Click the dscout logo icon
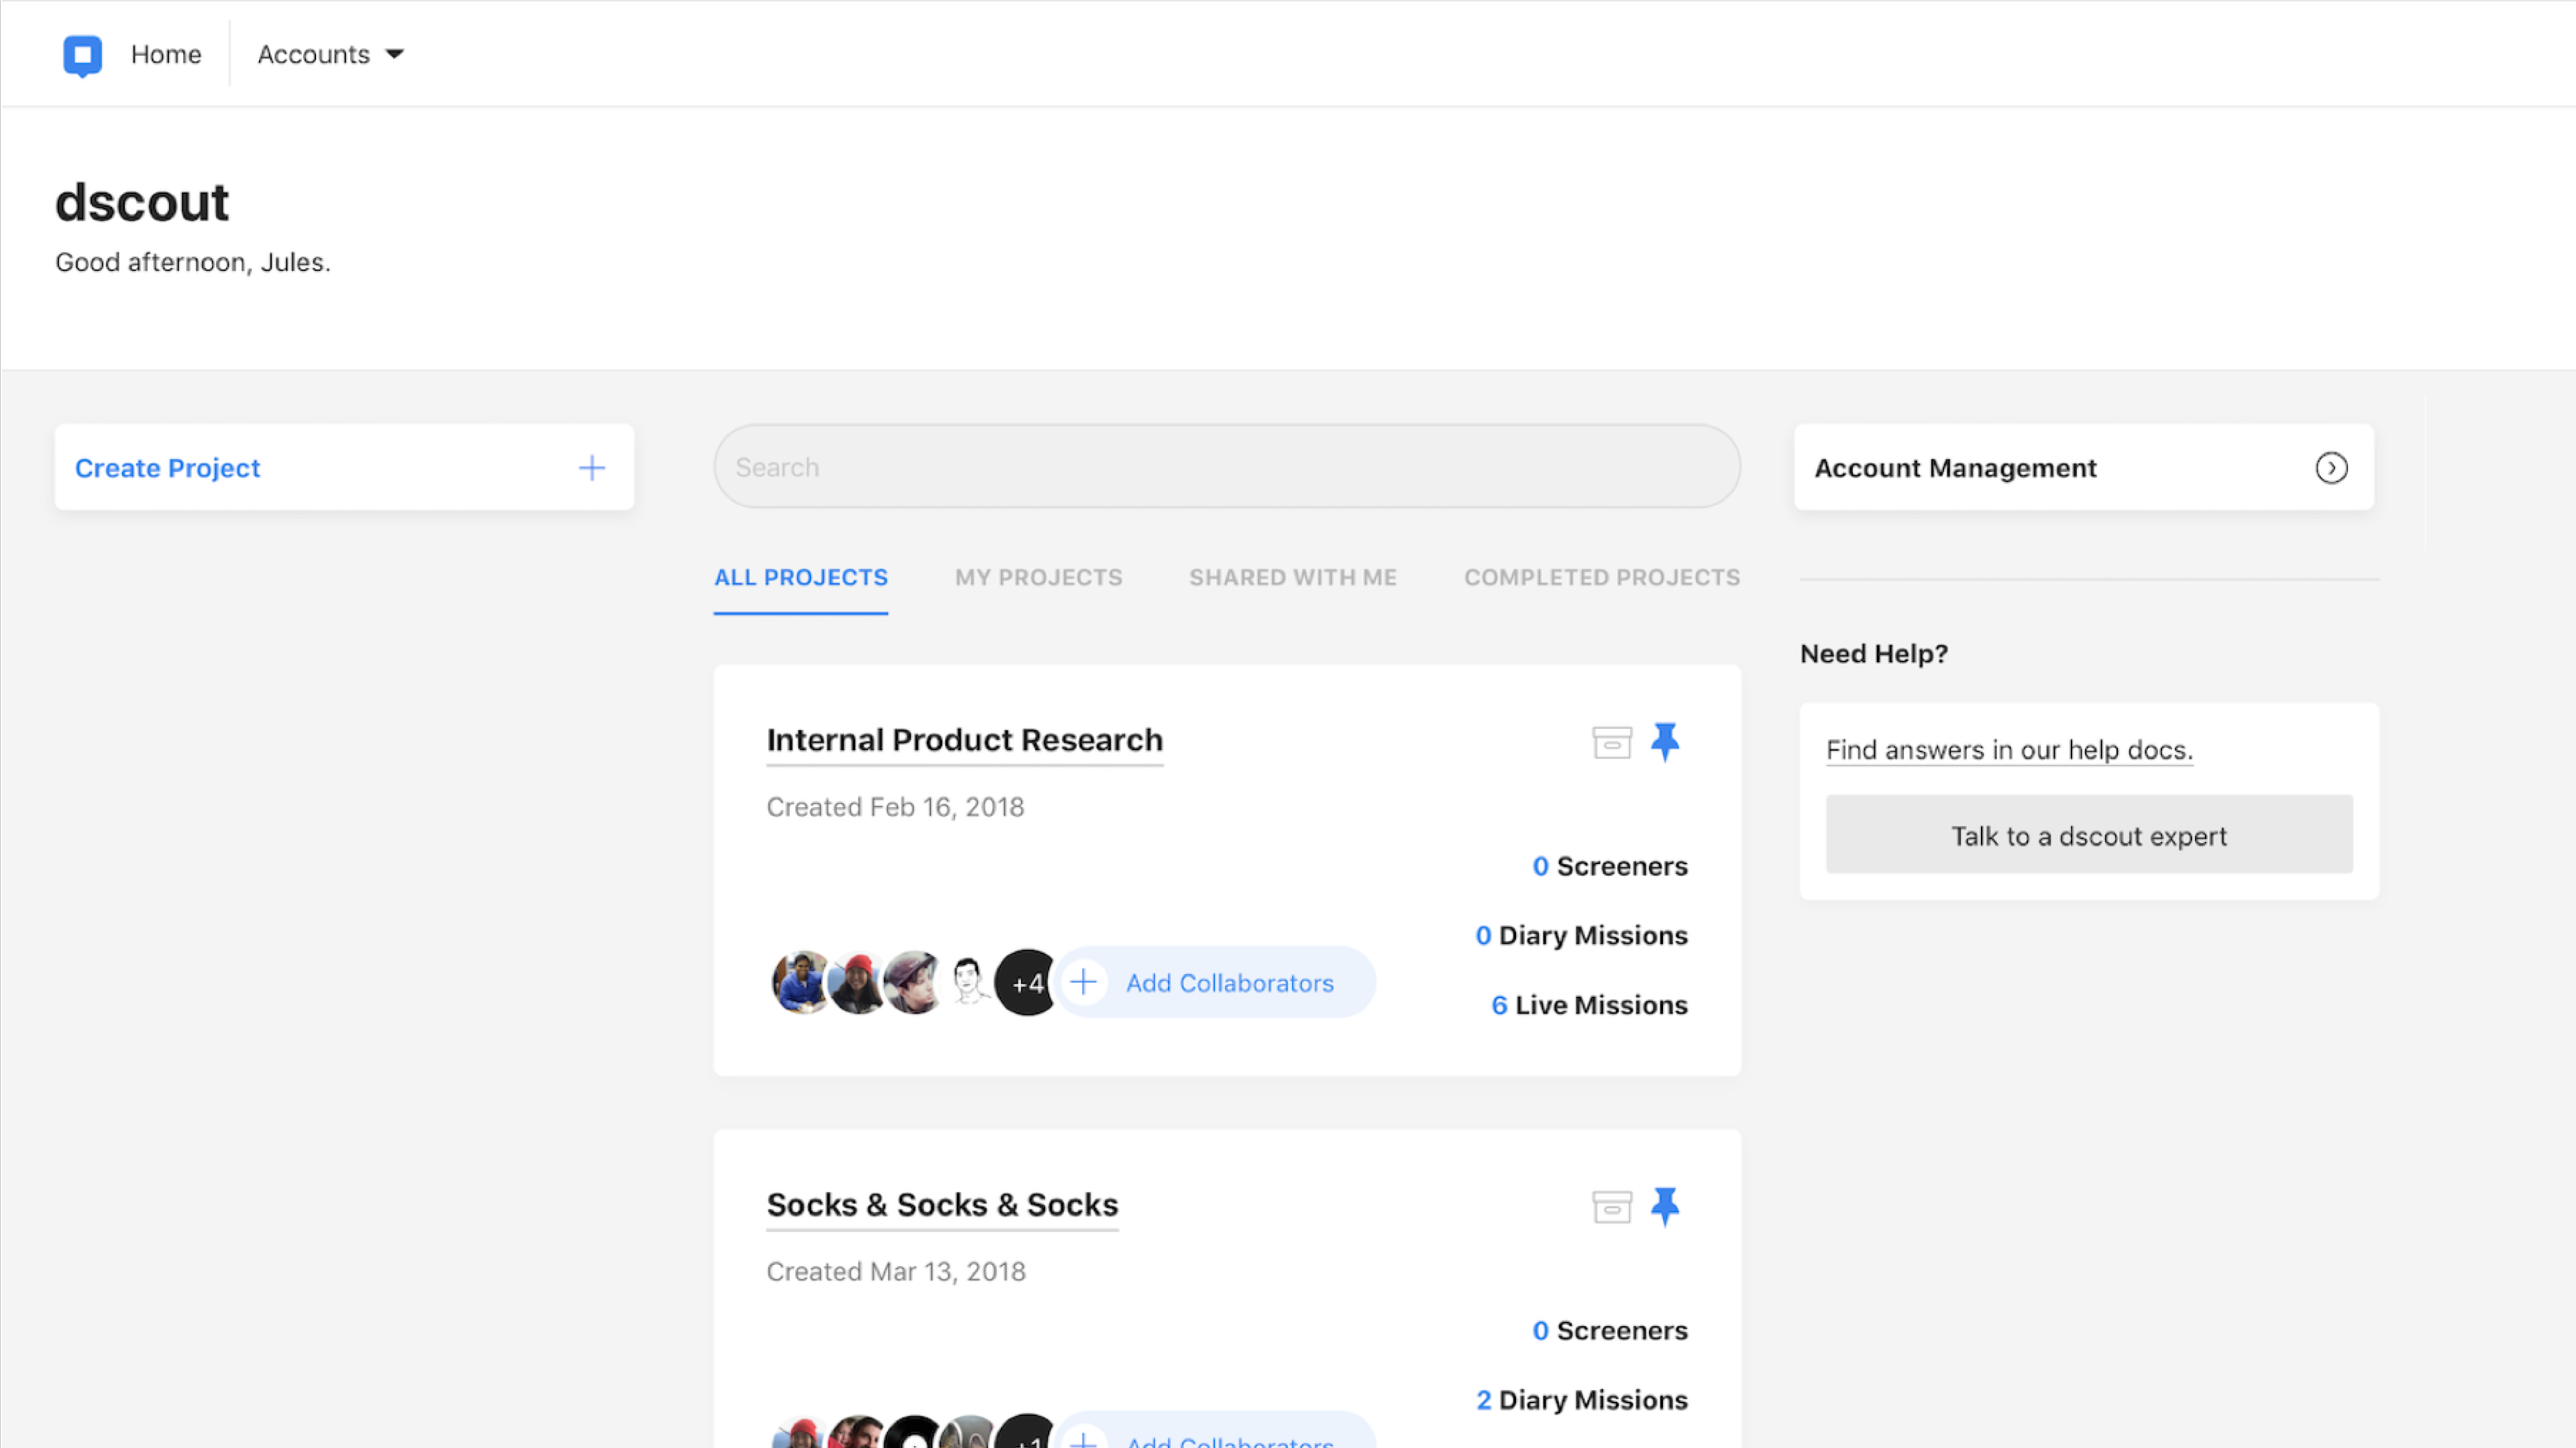 point(82,55)
